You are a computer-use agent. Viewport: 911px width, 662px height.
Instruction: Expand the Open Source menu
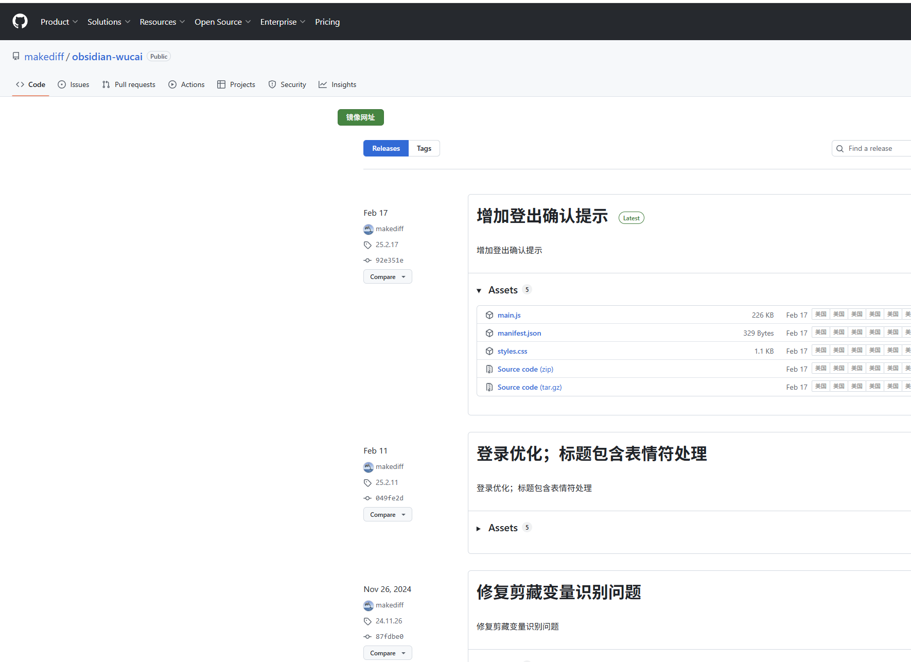point(222,22)
